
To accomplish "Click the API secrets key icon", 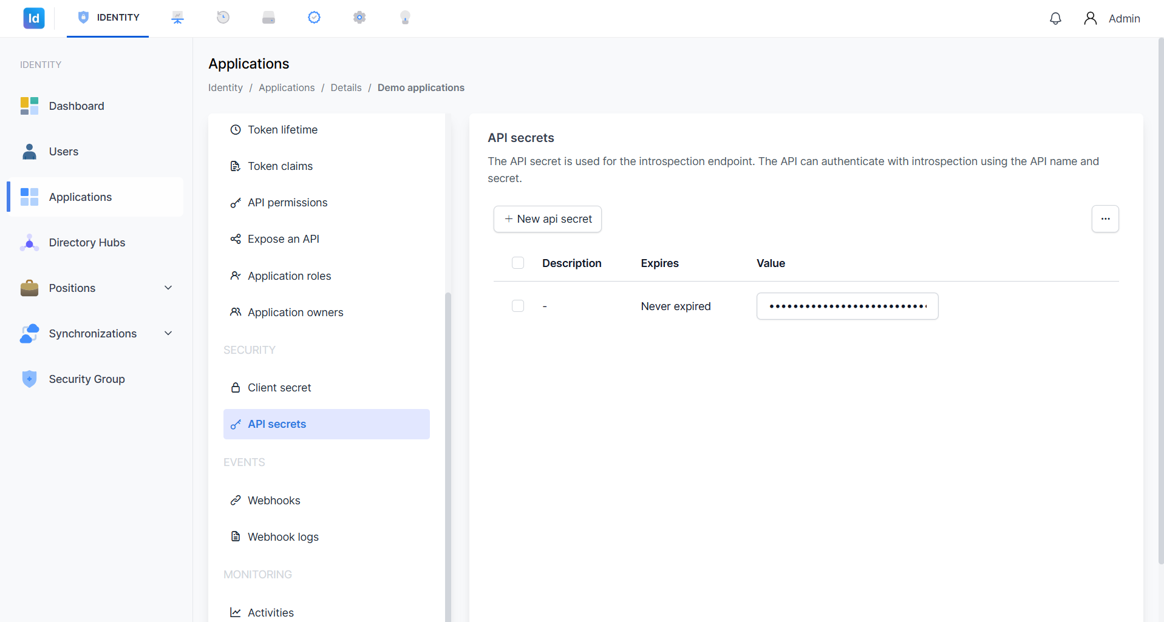I will click(x=236, y=424).
